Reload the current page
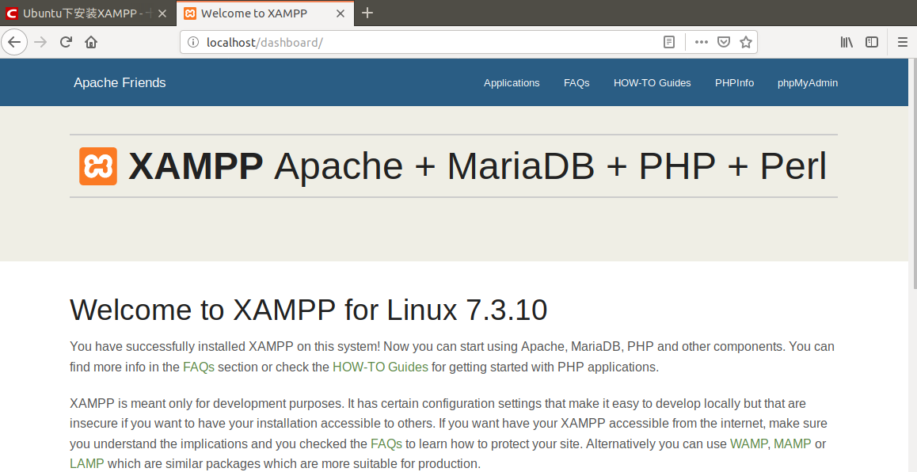The width and height of the screenshot is (917, 472). [66, 42]
